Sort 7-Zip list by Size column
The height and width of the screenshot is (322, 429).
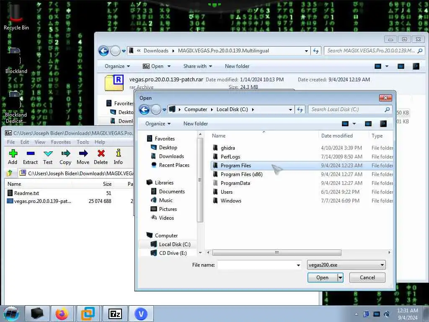click(x=107, y=184)
